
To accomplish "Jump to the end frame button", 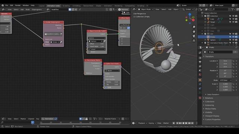I will tap(192, 123).
